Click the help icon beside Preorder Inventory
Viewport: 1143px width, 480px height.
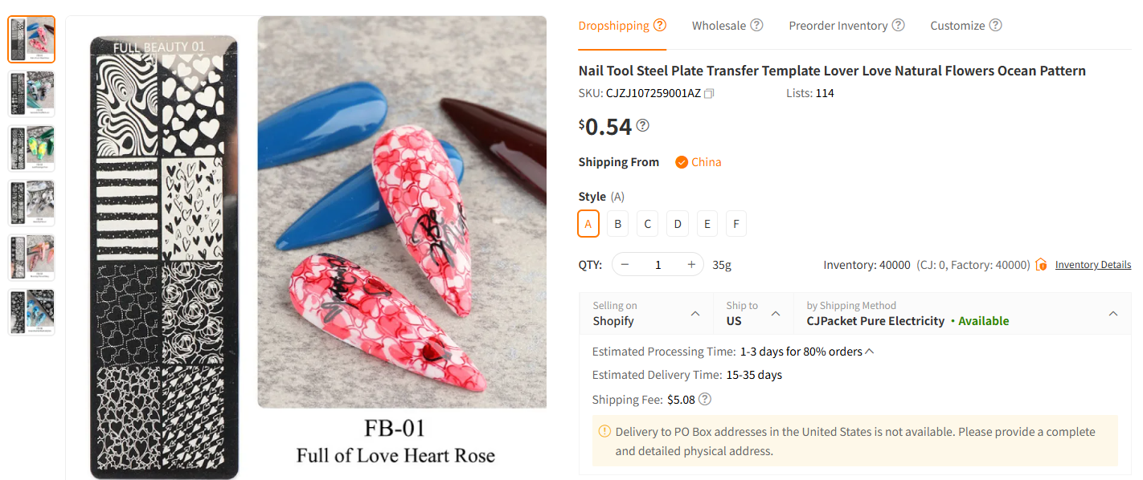899,25
